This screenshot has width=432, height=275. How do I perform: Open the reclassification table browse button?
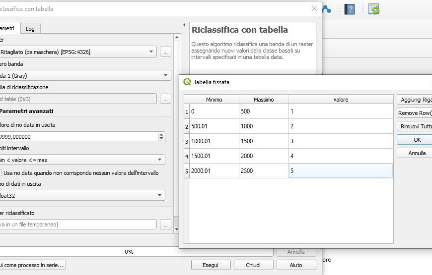click(166, 99)
